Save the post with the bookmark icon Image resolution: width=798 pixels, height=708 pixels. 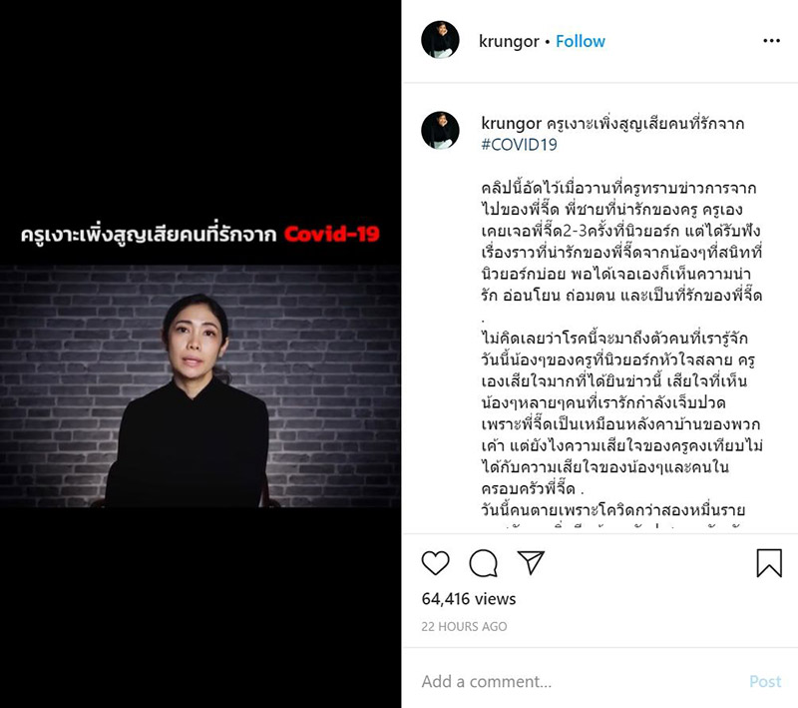point(769,563)
